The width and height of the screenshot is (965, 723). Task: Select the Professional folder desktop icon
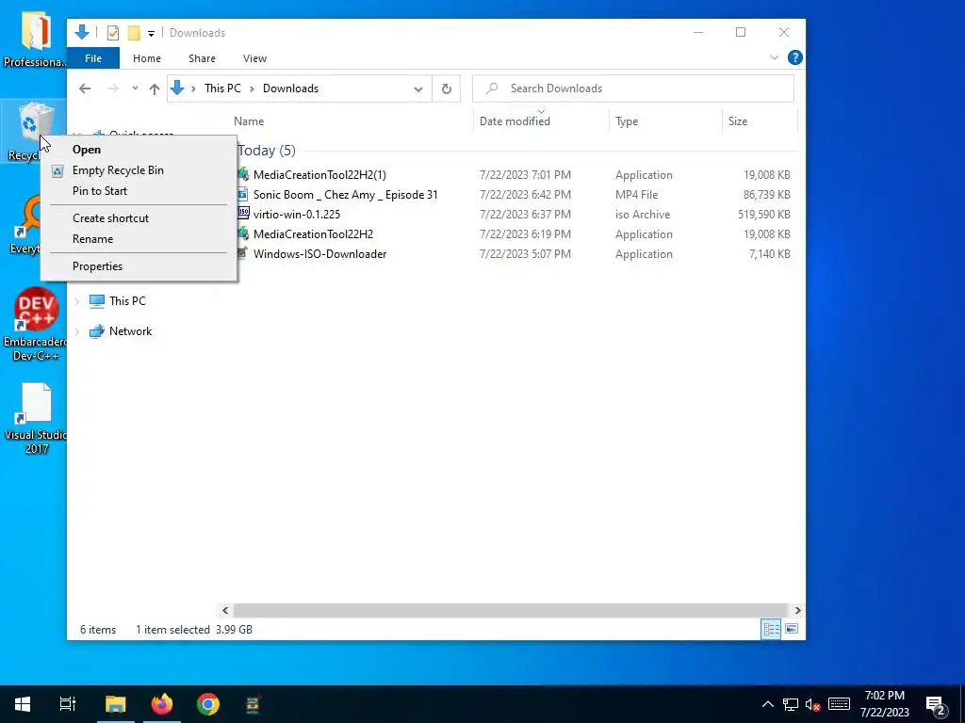pos(35,38)
